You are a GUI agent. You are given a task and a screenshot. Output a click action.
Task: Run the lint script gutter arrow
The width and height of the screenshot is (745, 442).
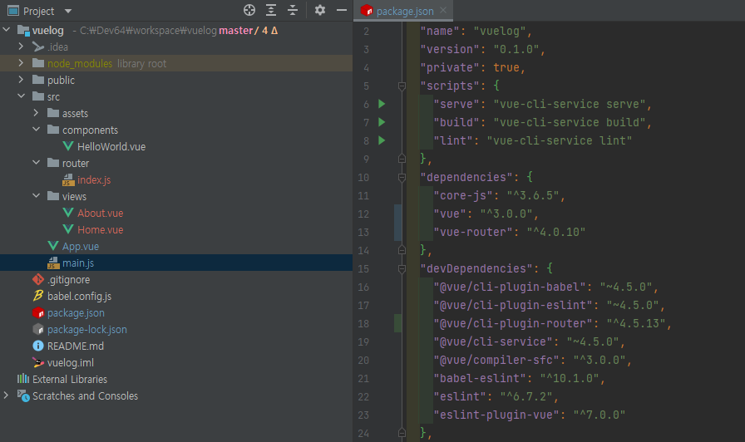tap(382, 140)
